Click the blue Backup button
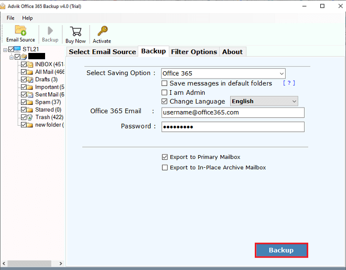 pyautogui.click(x=282, y=251)
